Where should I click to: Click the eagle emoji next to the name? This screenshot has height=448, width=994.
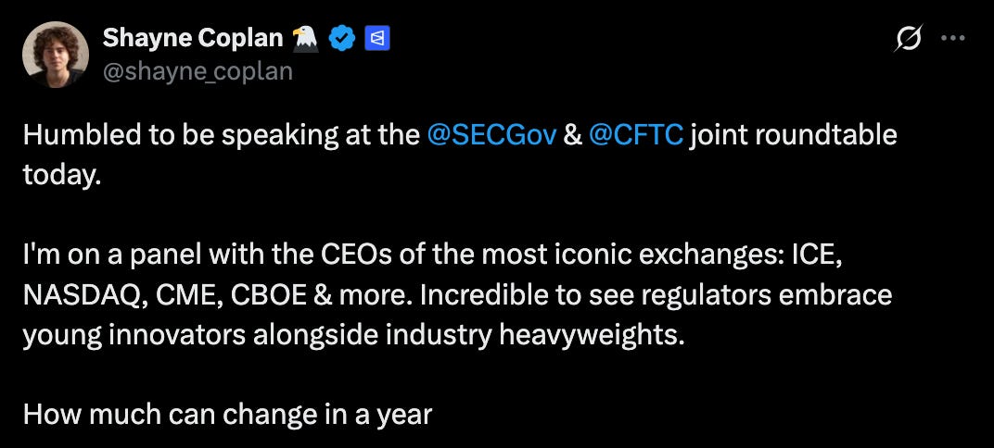(x=306, y=39)
